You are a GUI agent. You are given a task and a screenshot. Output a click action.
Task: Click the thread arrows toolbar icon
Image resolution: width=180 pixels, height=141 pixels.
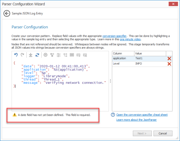click(x=65, y=55)
